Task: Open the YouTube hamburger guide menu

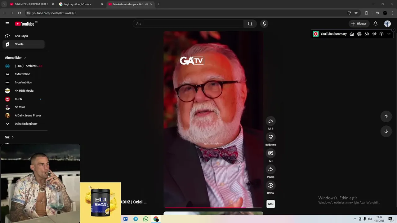Action: (x=7, y=24)
